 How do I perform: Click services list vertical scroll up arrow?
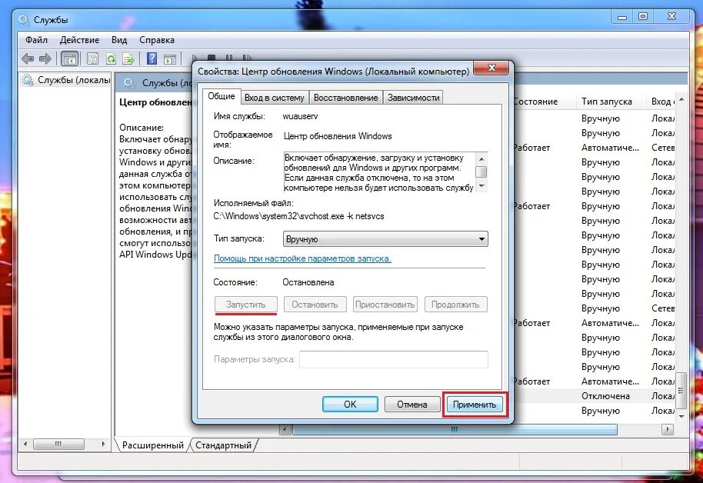681,99
